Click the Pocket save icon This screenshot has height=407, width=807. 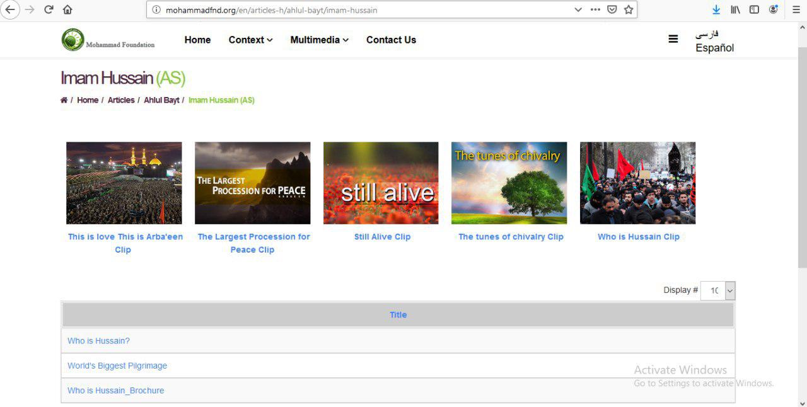612,9
